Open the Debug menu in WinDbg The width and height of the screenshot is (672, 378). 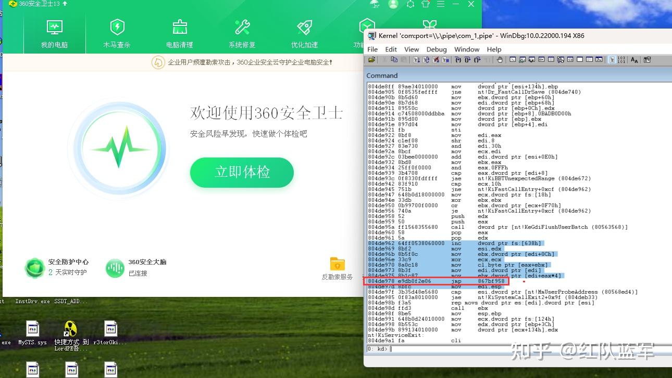tap(436, 49)
